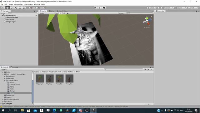Expand the StreamingAssets folder
The width and height of the screenshot is (200, 113).
3,100
